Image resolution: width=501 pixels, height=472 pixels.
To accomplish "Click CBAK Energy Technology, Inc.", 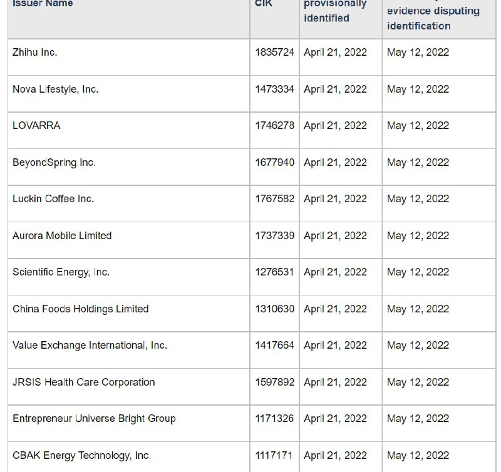I will [x=81, y=456].
